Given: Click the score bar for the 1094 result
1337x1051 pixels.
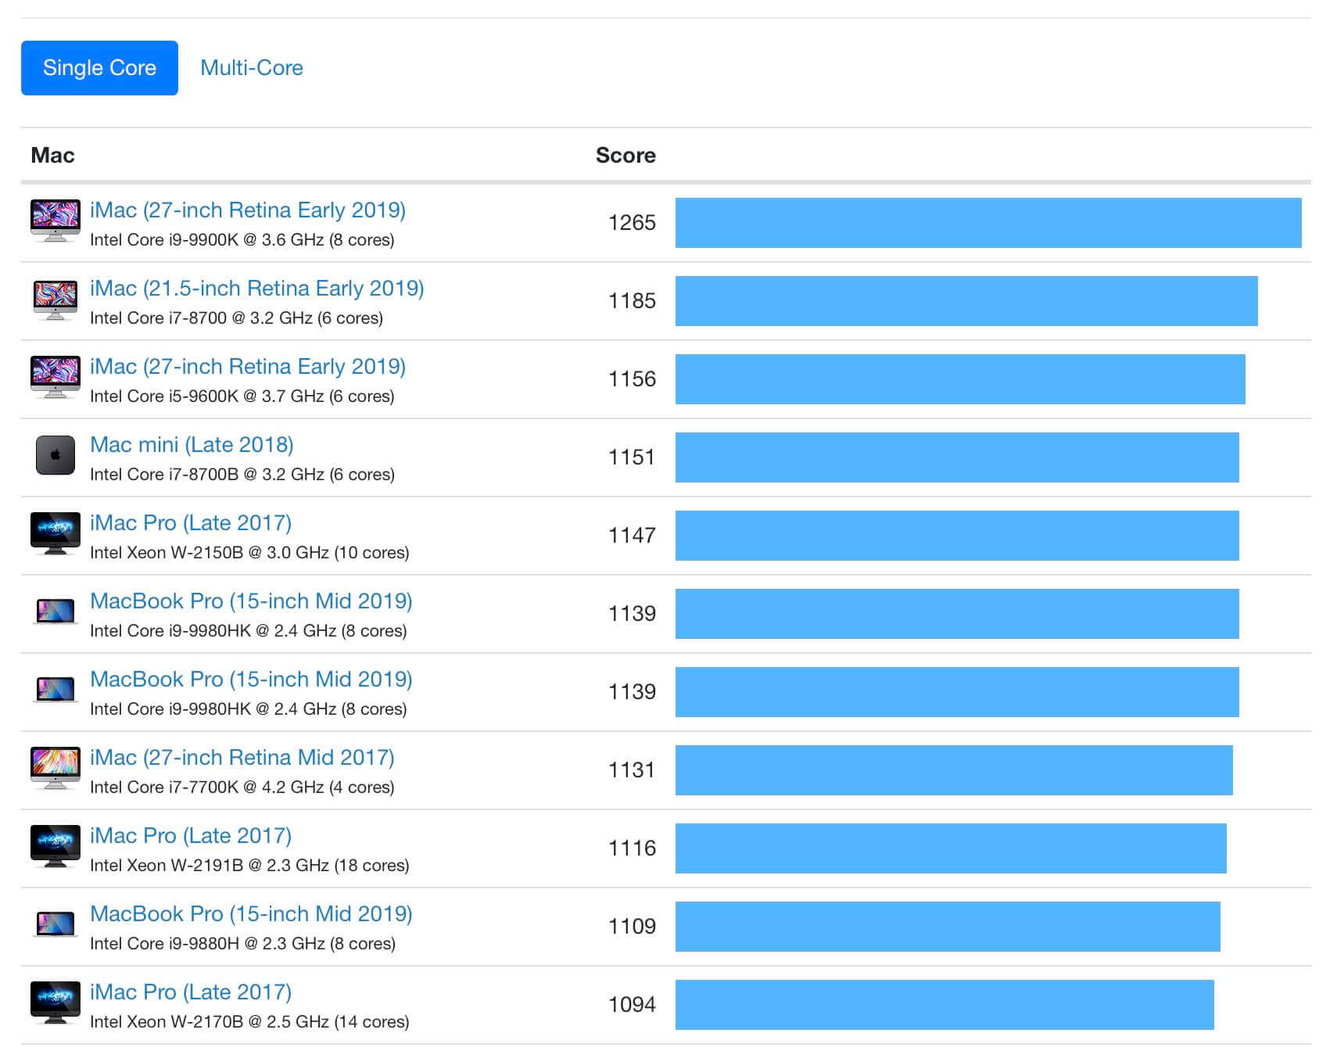Looking at the screenshot, I should pyautogui.click(x=944, y=1005).
